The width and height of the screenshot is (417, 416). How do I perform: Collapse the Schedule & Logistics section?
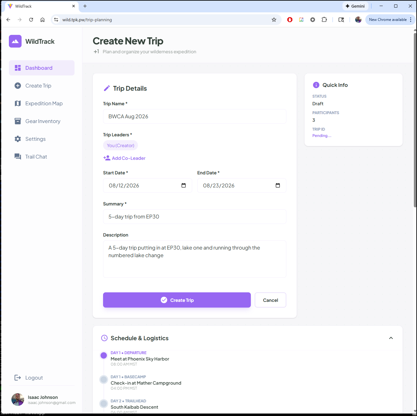tap(391, 338)
